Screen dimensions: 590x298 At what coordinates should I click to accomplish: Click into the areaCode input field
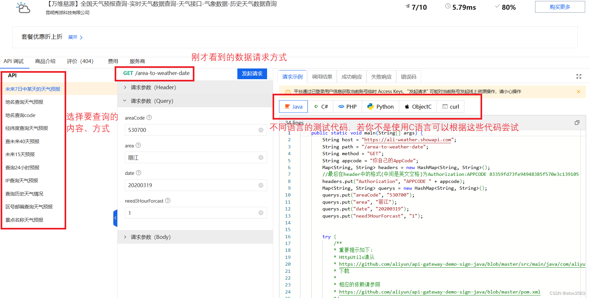pos(196,130)
